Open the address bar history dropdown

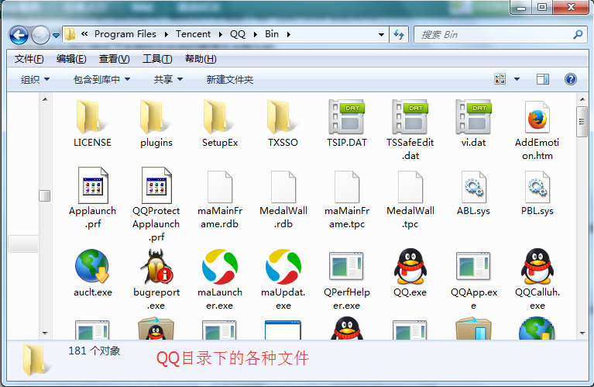tap(381, 35)
